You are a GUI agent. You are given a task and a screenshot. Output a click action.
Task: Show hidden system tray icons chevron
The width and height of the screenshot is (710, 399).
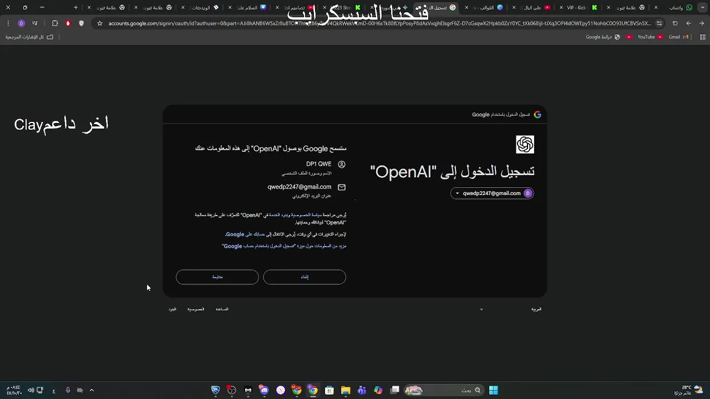[x=92, y=390]
